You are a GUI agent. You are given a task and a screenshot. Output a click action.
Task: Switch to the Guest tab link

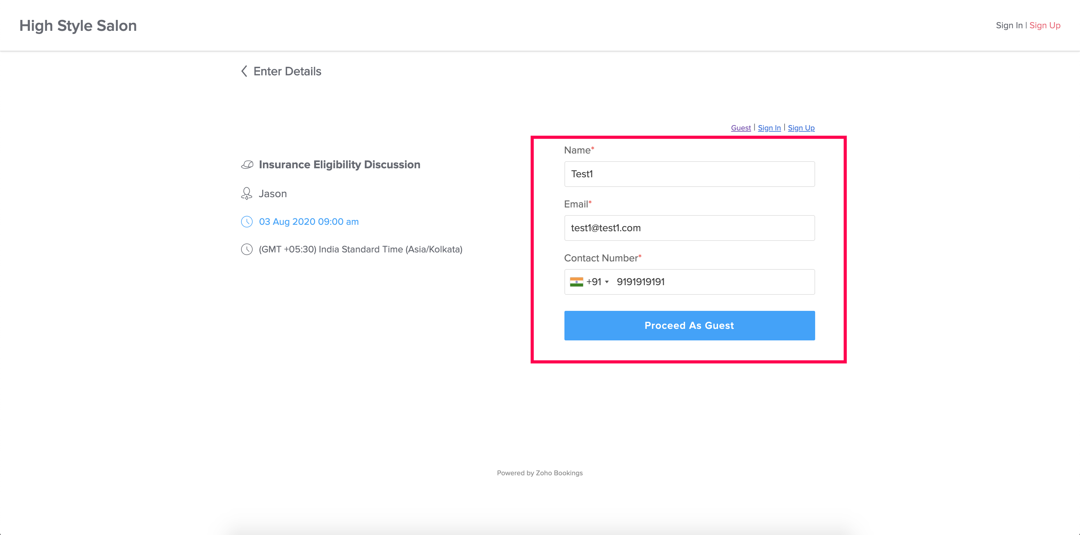[x=740, y=128]
